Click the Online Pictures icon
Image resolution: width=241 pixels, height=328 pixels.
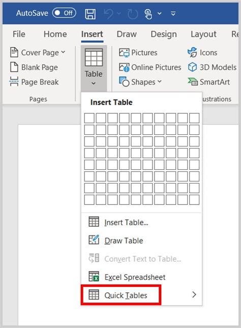pos(124,67)
